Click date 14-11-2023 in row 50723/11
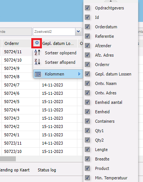This screenshot has height=182, width=143. tap(52, 143)
